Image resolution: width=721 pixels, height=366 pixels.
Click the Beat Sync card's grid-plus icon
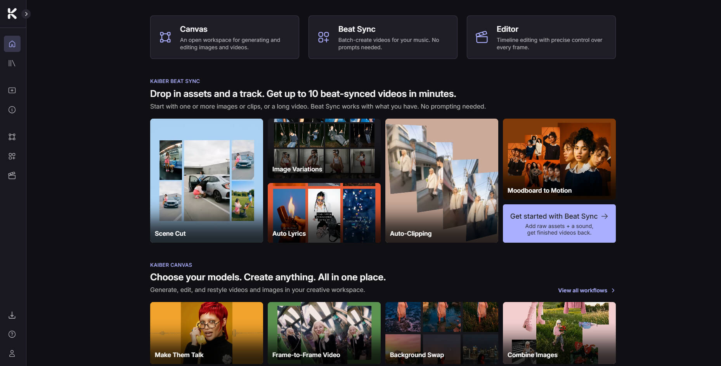pos(324,37)
